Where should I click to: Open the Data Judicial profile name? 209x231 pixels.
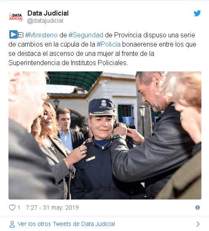click(48, 13)
